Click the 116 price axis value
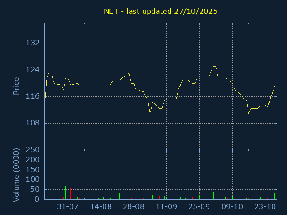 point(34,96)
